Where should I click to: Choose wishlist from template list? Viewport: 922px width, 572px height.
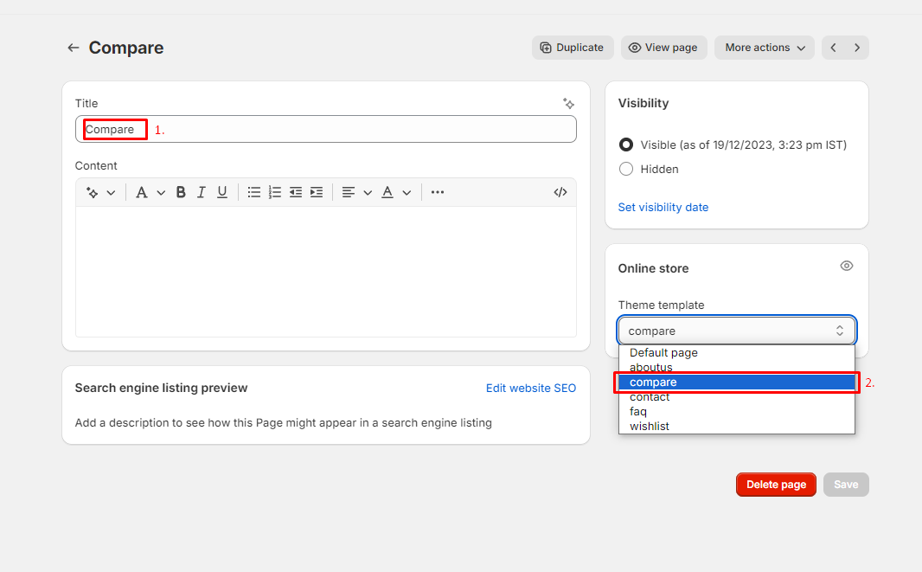(x=737, y=426)
